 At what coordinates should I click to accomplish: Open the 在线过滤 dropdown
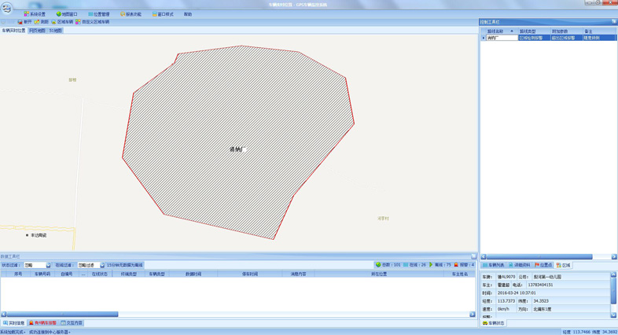[101, 265]
